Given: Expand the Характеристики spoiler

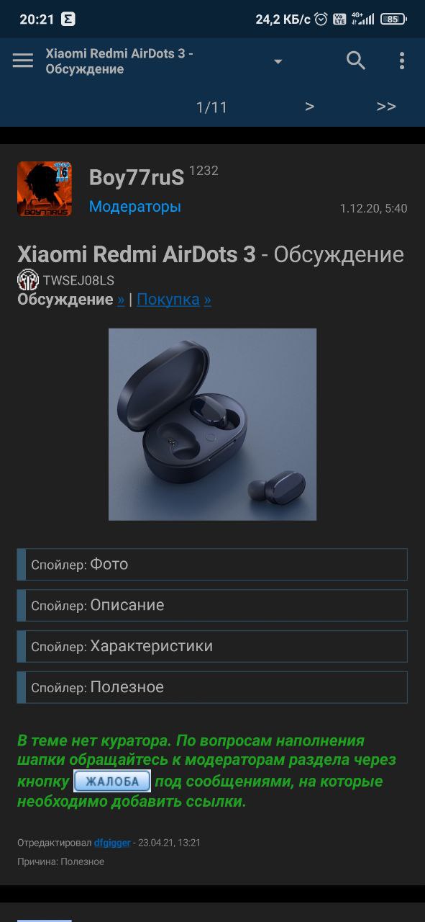Looking at the screenshot, I should (212, 647).
